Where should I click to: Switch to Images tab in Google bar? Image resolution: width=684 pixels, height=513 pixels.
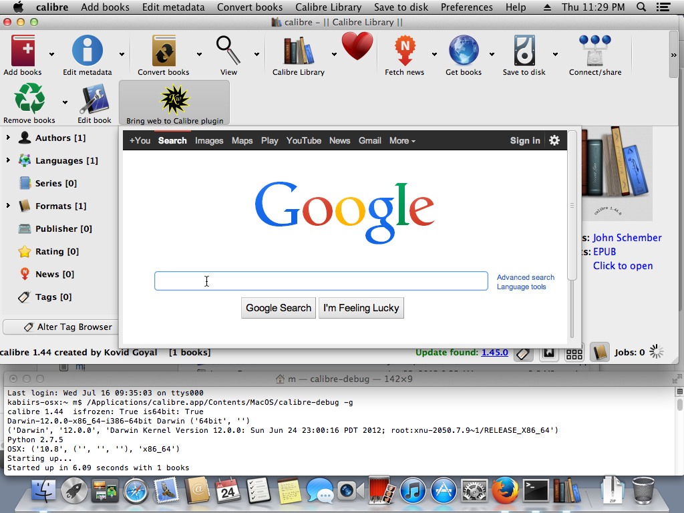[x=209, y=140]
